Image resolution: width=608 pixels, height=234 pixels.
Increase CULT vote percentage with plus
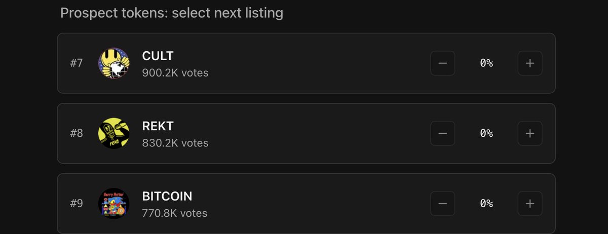(x=530, y=63)
